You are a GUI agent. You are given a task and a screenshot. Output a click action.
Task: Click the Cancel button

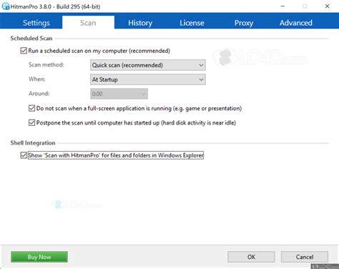pyautogui.click(x=305, y=257)
